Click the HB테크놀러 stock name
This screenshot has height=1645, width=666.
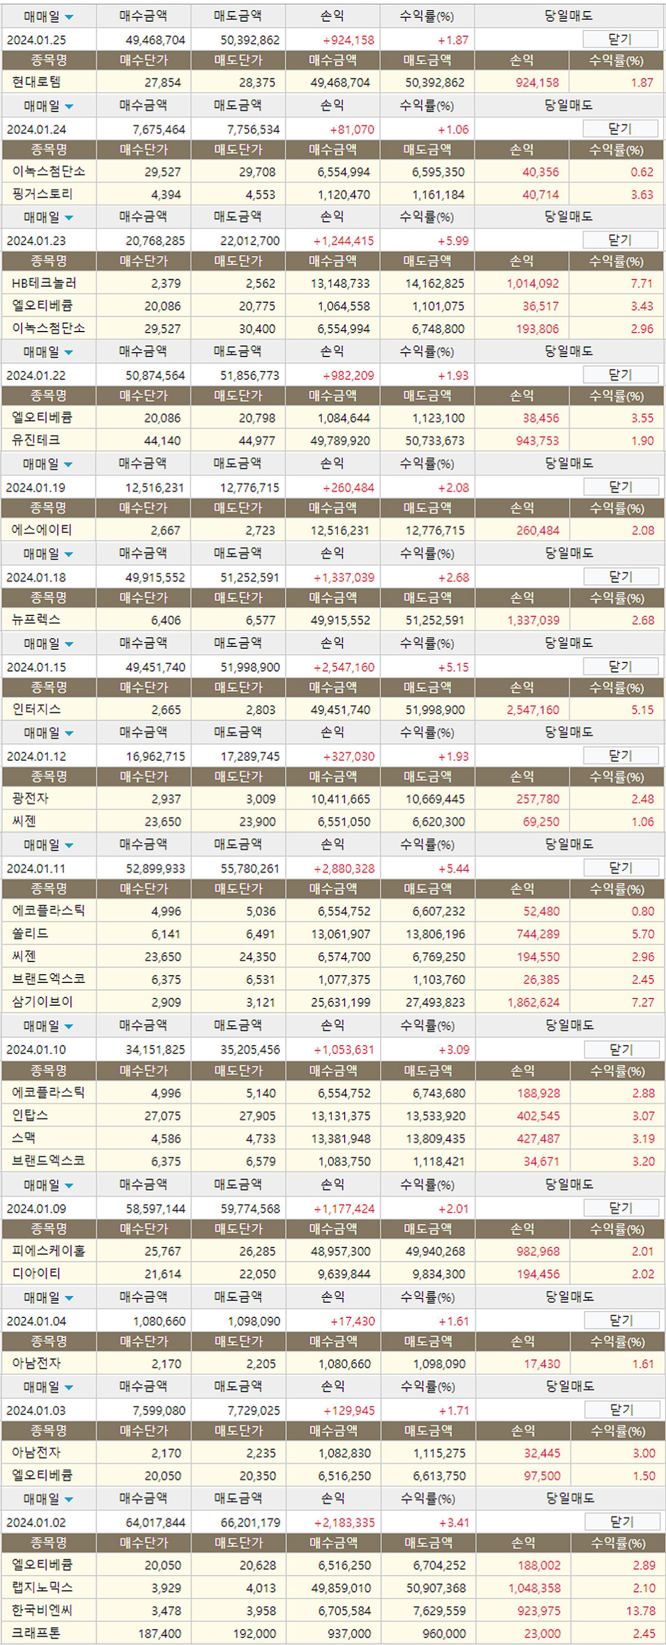pyautogui.click(x=44, y=283)
